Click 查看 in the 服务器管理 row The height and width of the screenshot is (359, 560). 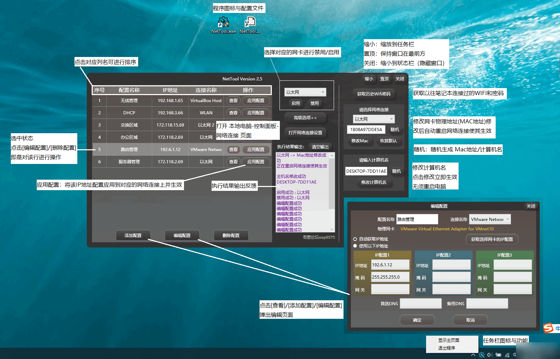233,162
